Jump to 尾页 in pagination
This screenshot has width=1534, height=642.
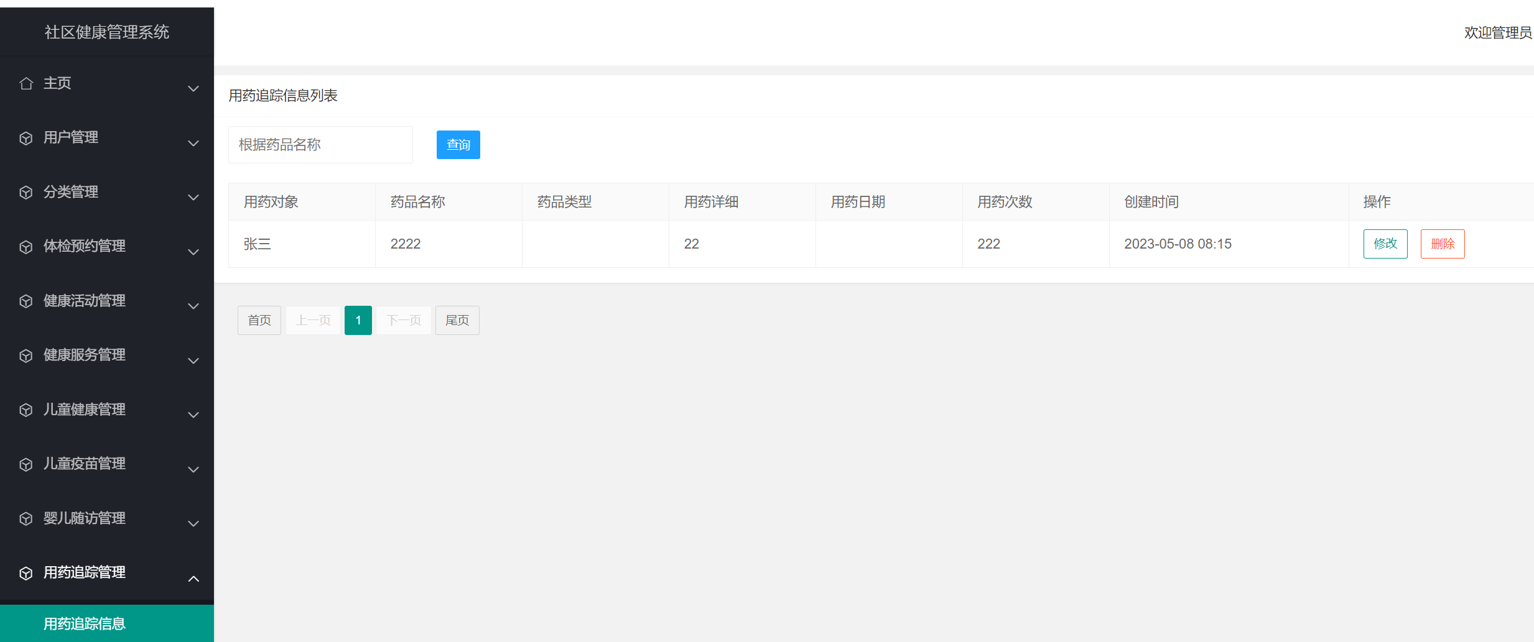coord(457,320)
